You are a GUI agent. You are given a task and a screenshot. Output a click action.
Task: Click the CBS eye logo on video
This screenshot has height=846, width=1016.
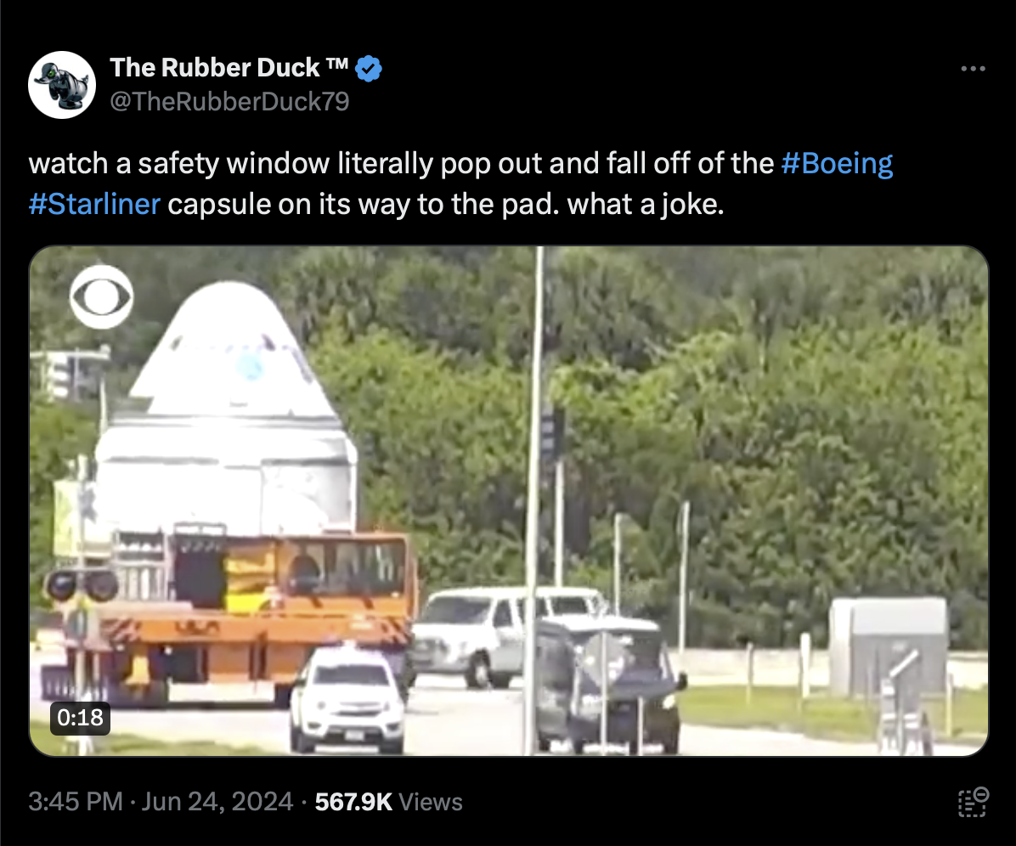tap(102, 296)
